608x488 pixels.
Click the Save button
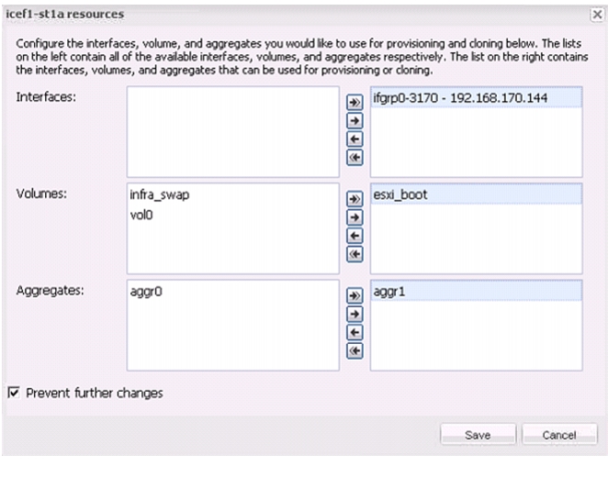[479, 435]
